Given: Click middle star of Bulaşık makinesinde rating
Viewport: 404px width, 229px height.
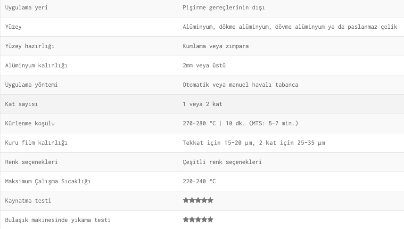Looking at the screenshot, I should (198, 220).
